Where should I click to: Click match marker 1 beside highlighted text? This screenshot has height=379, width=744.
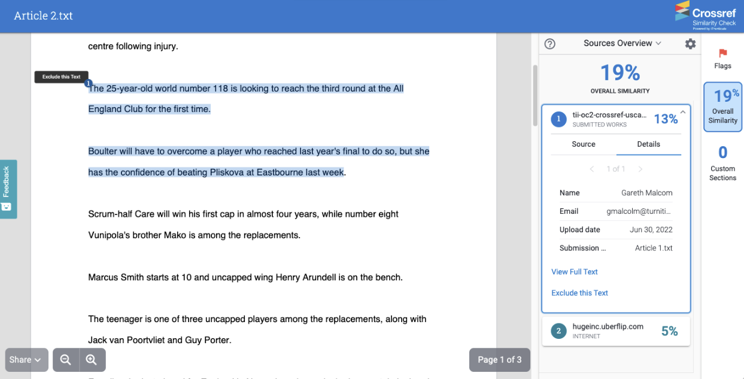pyautogui.click(x=88, y=83)
